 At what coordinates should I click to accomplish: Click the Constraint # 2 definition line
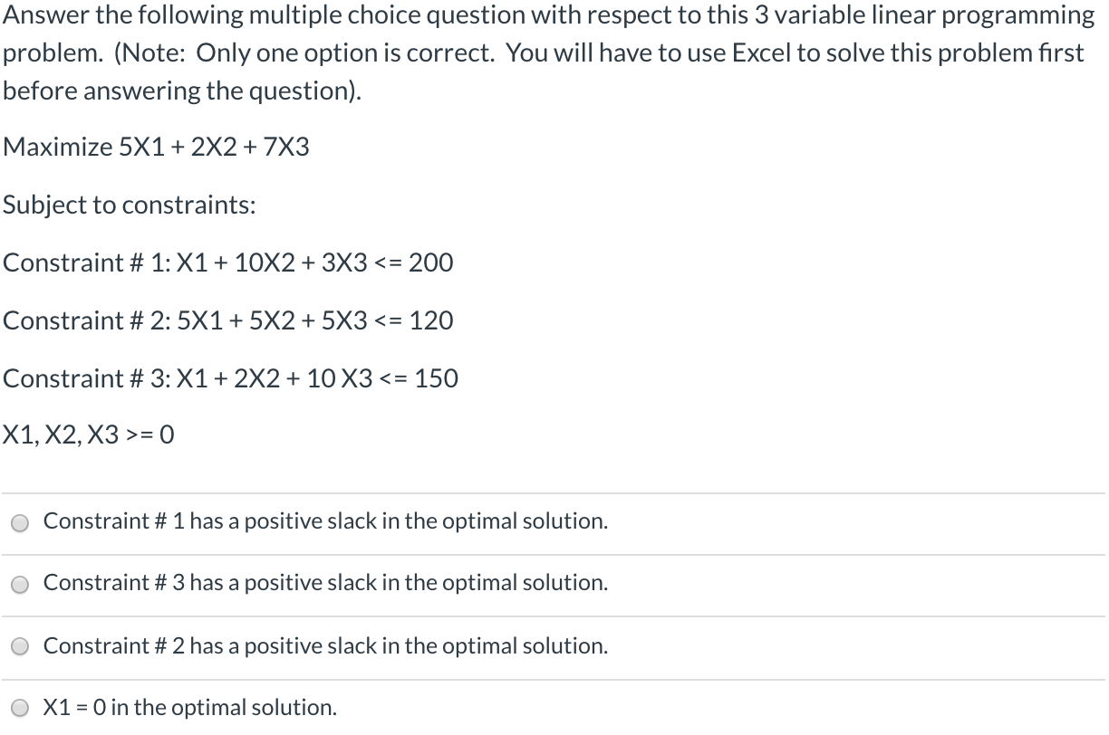227,320
